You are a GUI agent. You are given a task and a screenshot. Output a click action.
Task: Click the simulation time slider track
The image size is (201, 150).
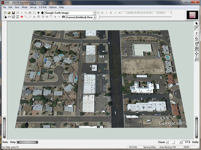[x=135, y=17]
